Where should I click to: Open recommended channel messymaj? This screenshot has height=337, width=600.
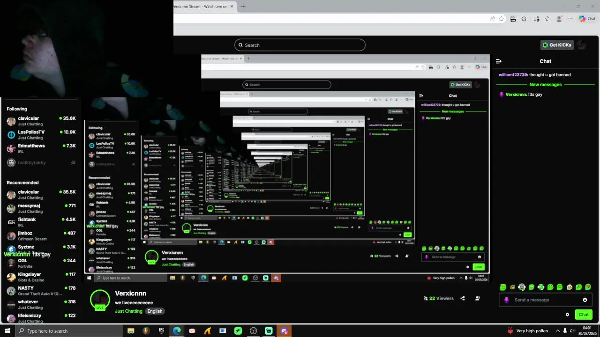coord(41,208)
